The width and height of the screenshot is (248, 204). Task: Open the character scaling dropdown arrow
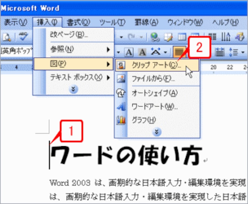pyautogui.click(x=165, y=52)
